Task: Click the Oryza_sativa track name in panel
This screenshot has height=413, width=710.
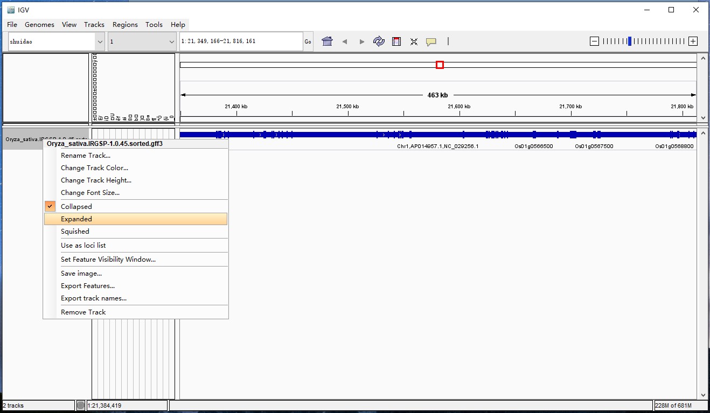Action: [46, 139]
